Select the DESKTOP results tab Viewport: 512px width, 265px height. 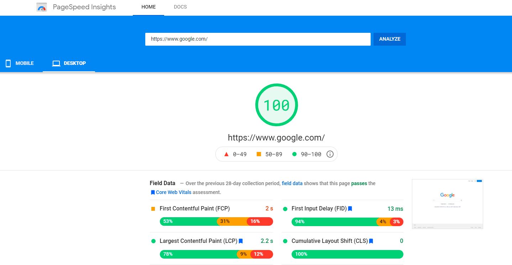coord(69,63)
